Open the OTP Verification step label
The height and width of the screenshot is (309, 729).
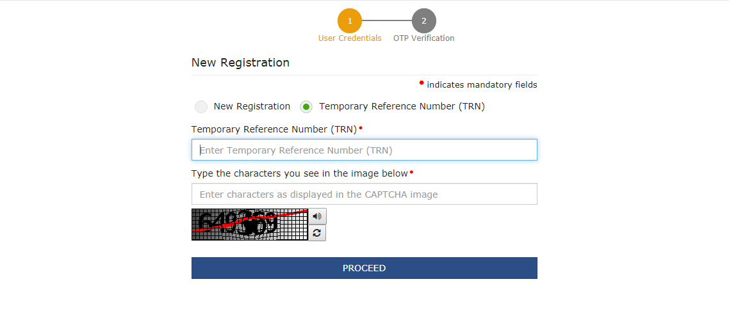424,38
